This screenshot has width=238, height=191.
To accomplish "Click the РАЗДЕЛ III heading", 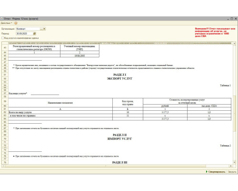I will [119, 162].
